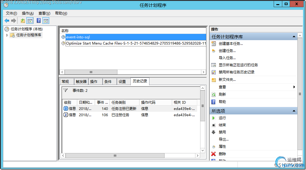The image size is (306, 170).
Task: Click the Create Basic Task (创建基本任务) icon
Action: 214,44
